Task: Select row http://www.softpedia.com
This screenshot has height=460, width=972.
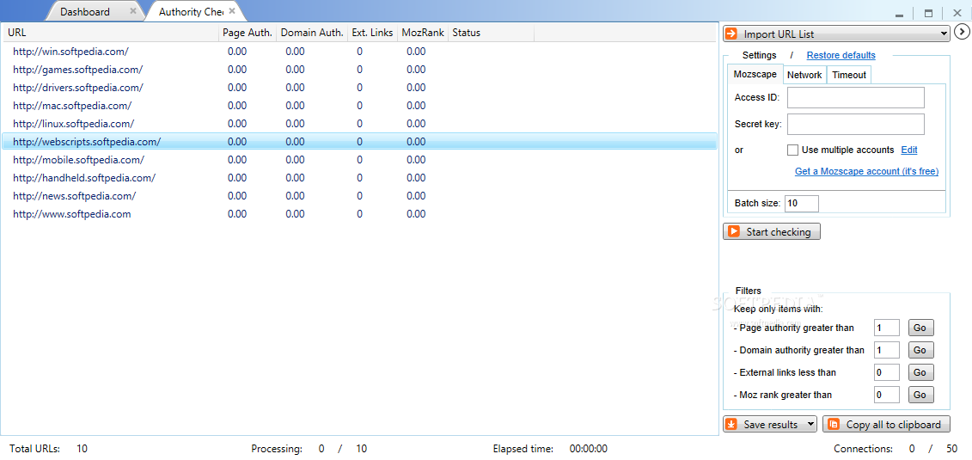Action: (x=359, y=214)
